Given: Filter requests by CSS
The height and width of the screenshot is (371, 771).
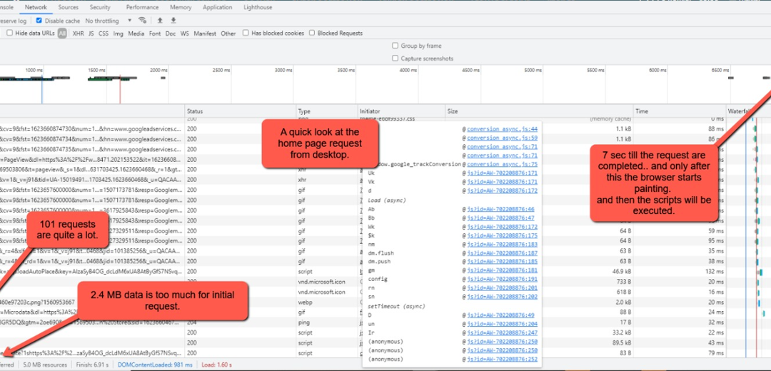Looking at the screenshot, I should [104, 34].
